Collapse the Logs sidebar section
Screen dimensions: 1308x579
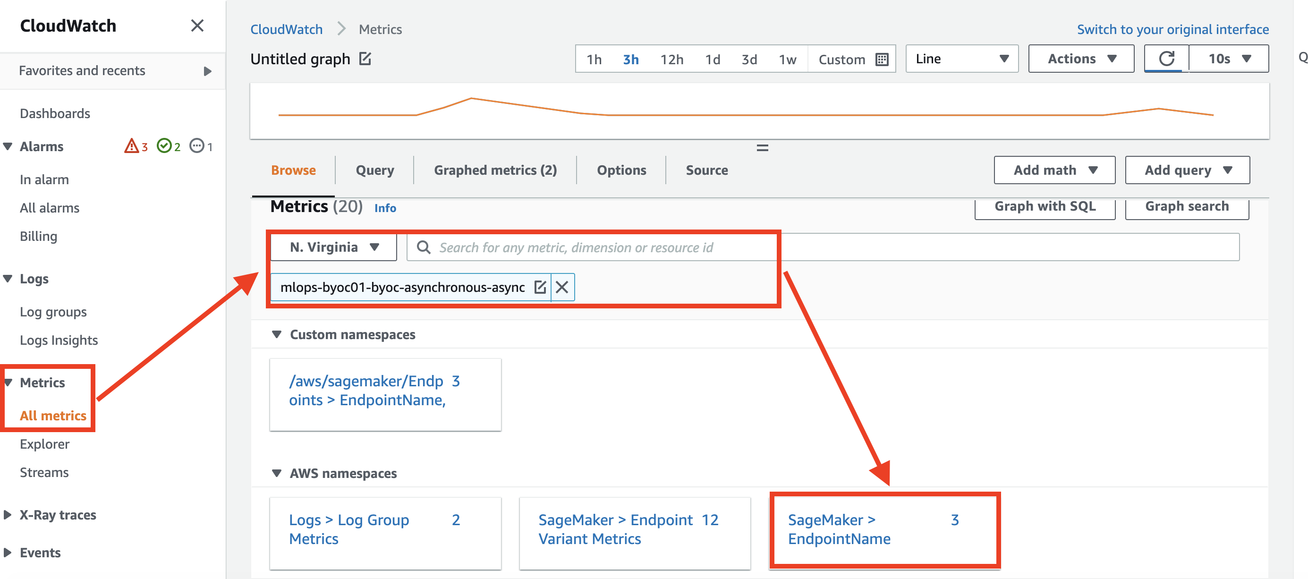tap(8, 279)
